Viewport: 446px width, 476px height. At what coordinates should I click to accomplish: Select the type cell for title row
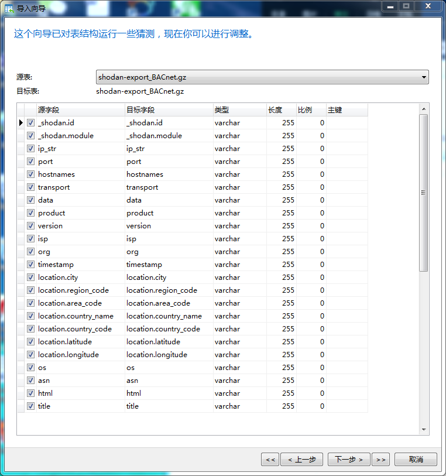(x=240, y=406)
